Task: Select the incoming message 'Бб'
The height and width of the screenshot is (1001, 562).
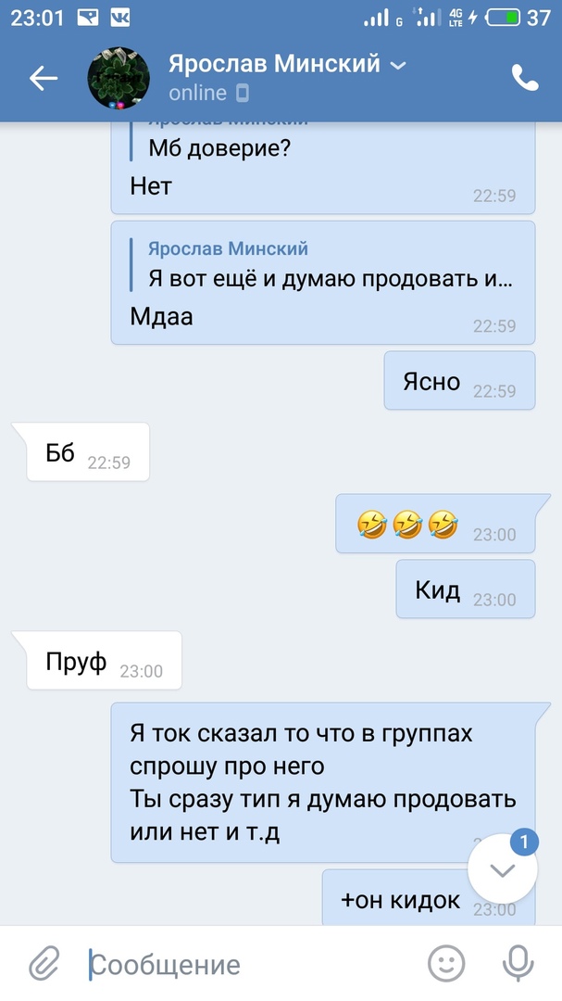Action: coord(87,452)
